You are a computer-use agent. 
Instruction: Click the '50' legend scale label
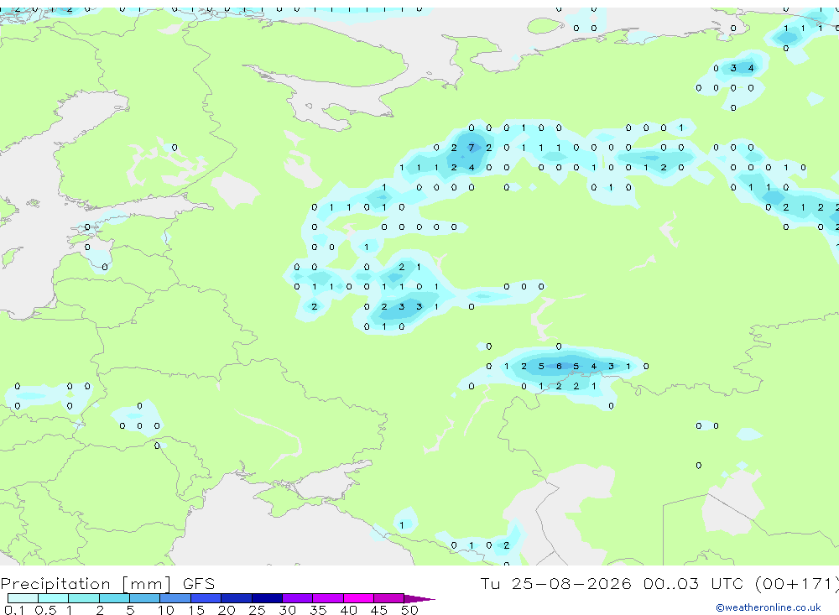(409, 610)
